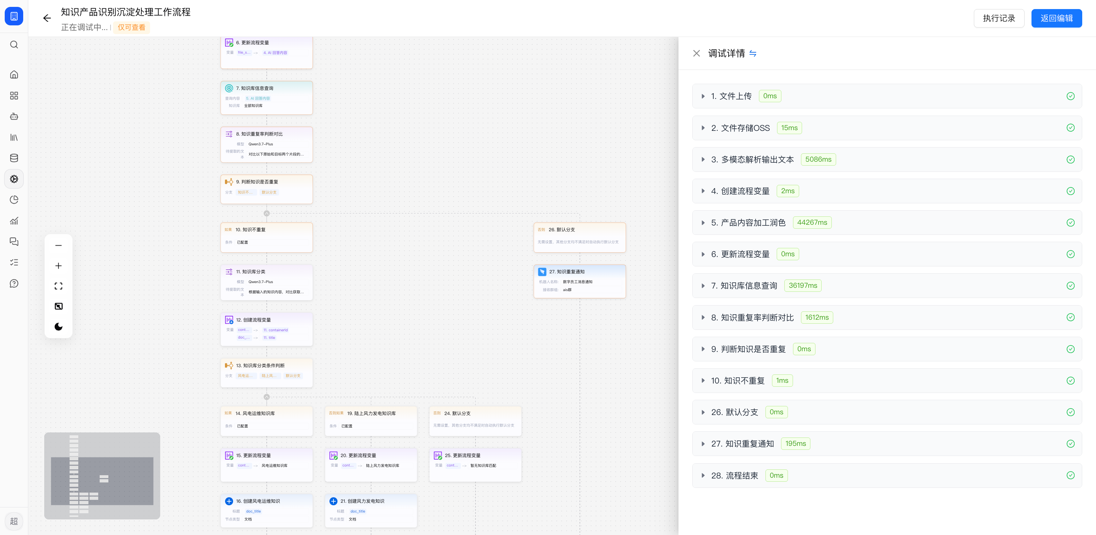Open 执行记录 execution records
Image resolution: width=1096 pixels, height=535 pixels.
tap(999, 18)
